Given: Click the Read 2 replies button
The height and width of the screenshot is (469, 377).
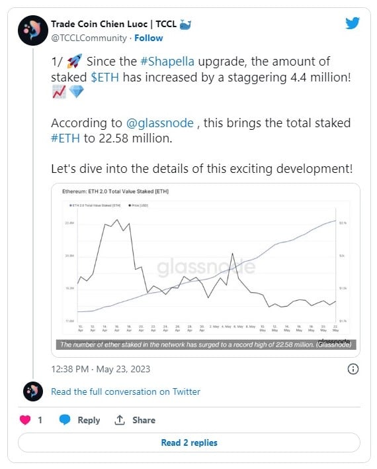Looking at the screenshot, I should click(x=188, y=443).
